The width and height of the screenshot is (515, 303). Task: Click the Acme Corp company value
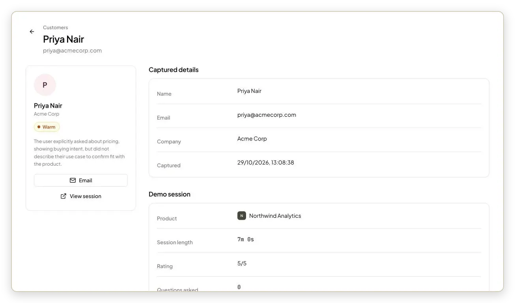(252, 138)
